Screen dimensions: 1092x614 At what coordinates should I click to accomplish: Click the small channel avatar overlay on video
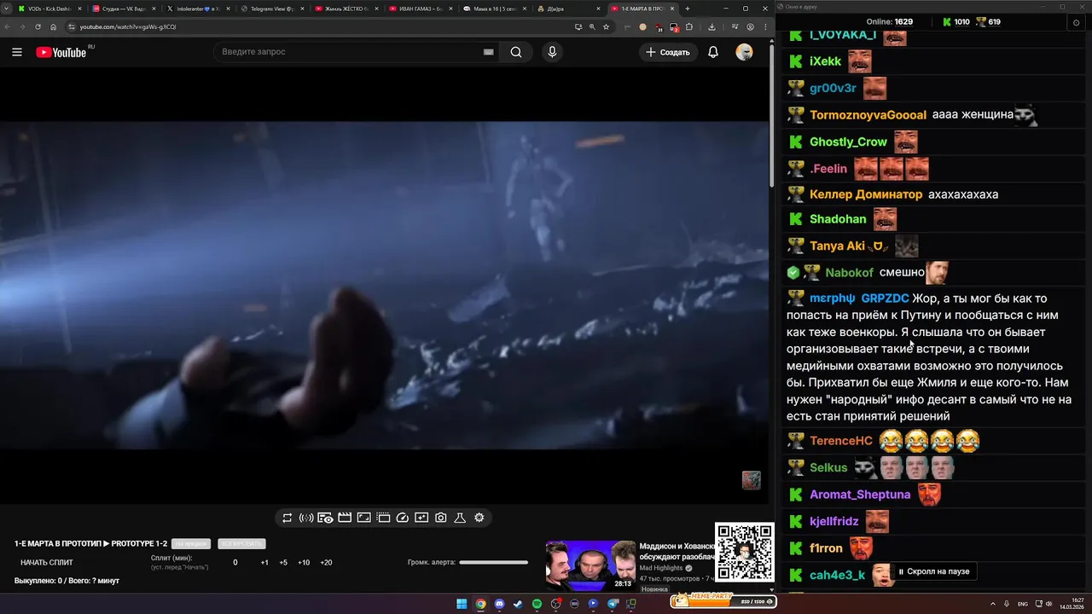point(751,480)
